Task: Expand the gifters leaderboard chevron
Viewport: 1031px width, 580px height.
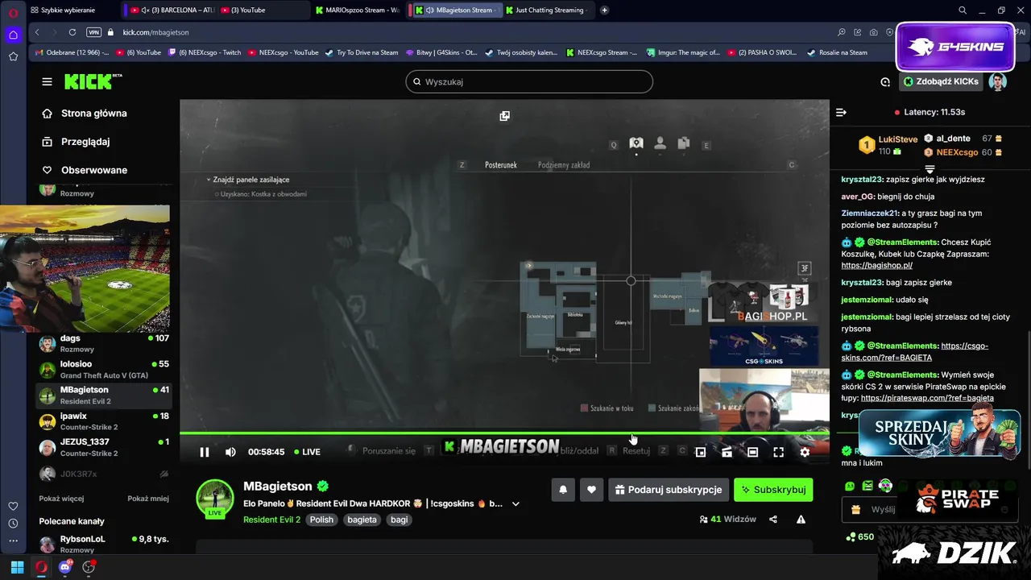Action: point(930,169)
